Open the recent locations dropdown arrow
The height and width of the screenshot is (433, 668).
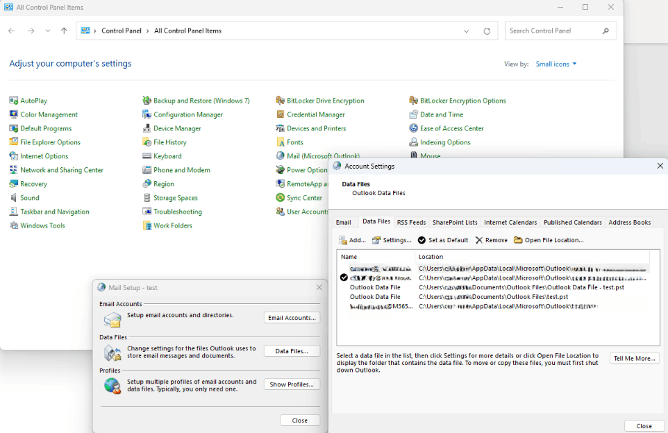[x=48, y=31]
